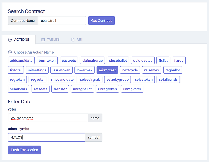Viewport: 209px width, 162px height.
Task: Click the document icon on ABI tab
Action: point(73,40)
